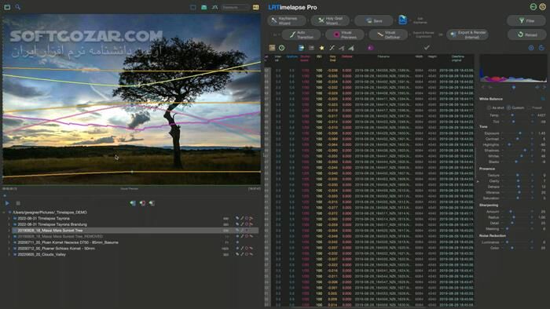Click the yellow circular icon at top-right corner
This screenshot has width=550, height=309.
click(542, 7)
